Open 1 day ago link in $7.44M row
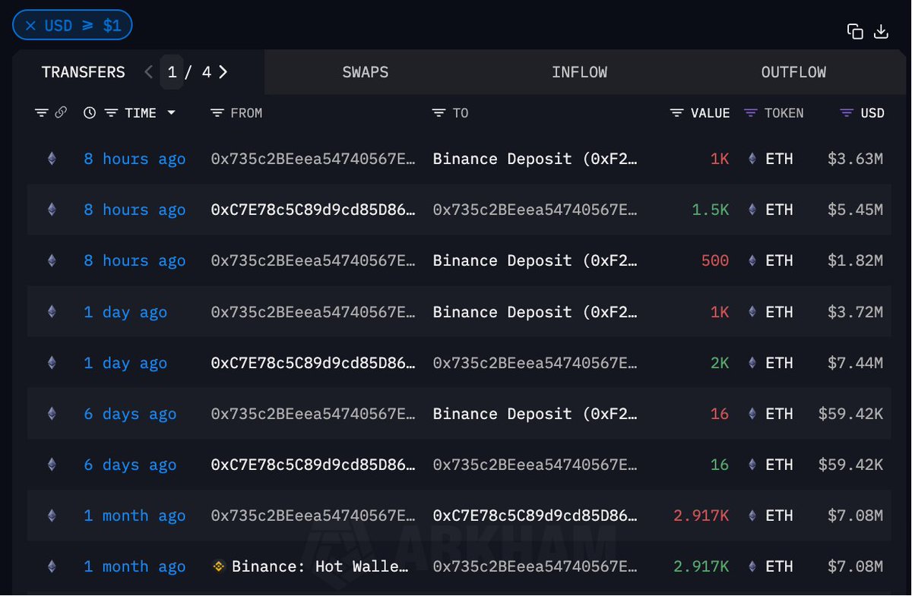 click(125, 363)
